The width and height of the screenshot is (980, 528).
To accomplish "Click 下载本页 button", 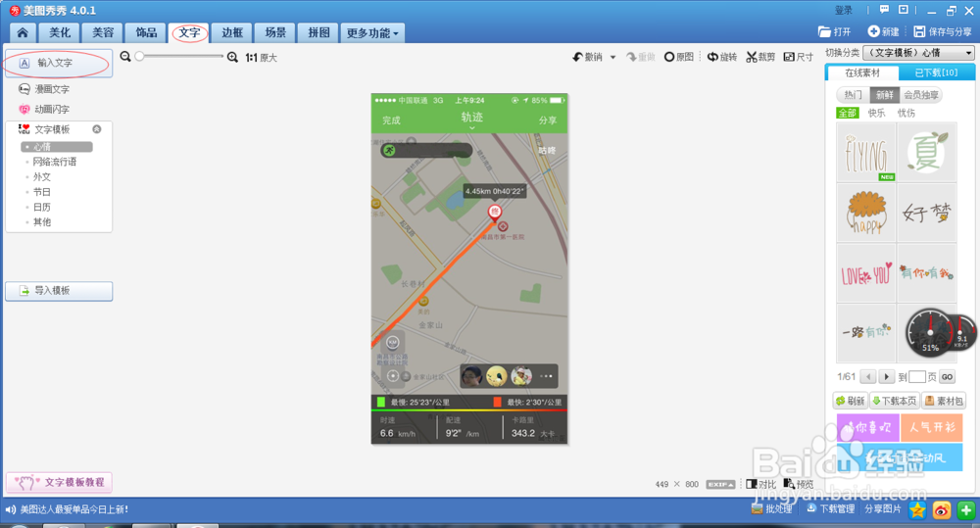I will (x=895, y=402).
